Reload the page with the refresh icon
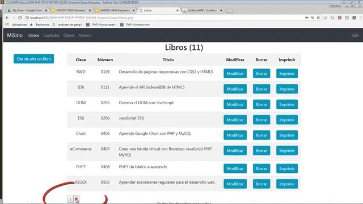Image resolution: width=363 pixels, height=204 pixels. [20, 18]
